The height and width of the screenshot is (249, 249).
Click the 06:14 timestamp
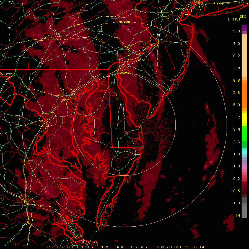pos(198,247)
